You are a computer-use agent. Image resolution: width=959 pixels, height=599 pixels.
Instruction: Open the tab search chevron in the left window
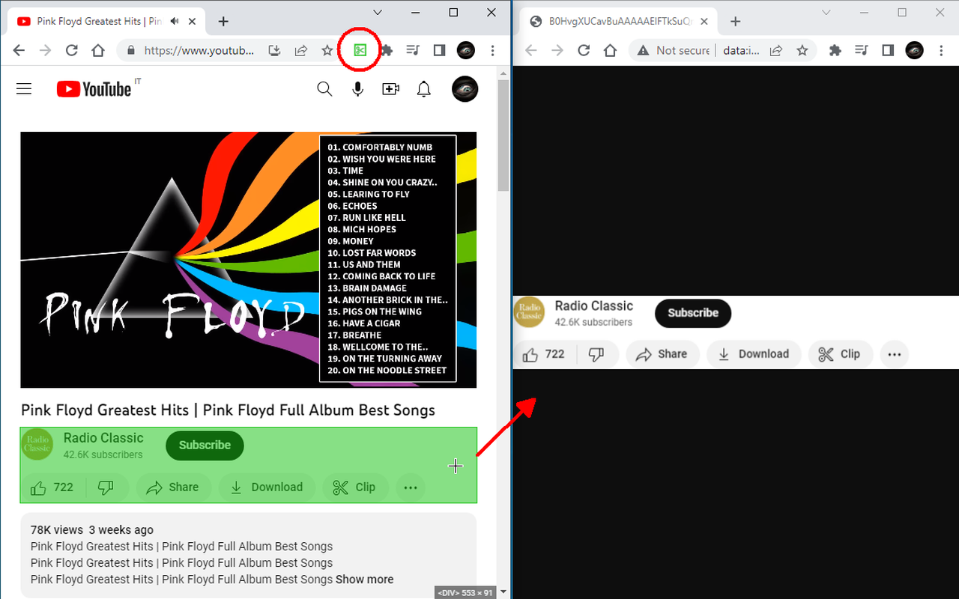point(378,12)
